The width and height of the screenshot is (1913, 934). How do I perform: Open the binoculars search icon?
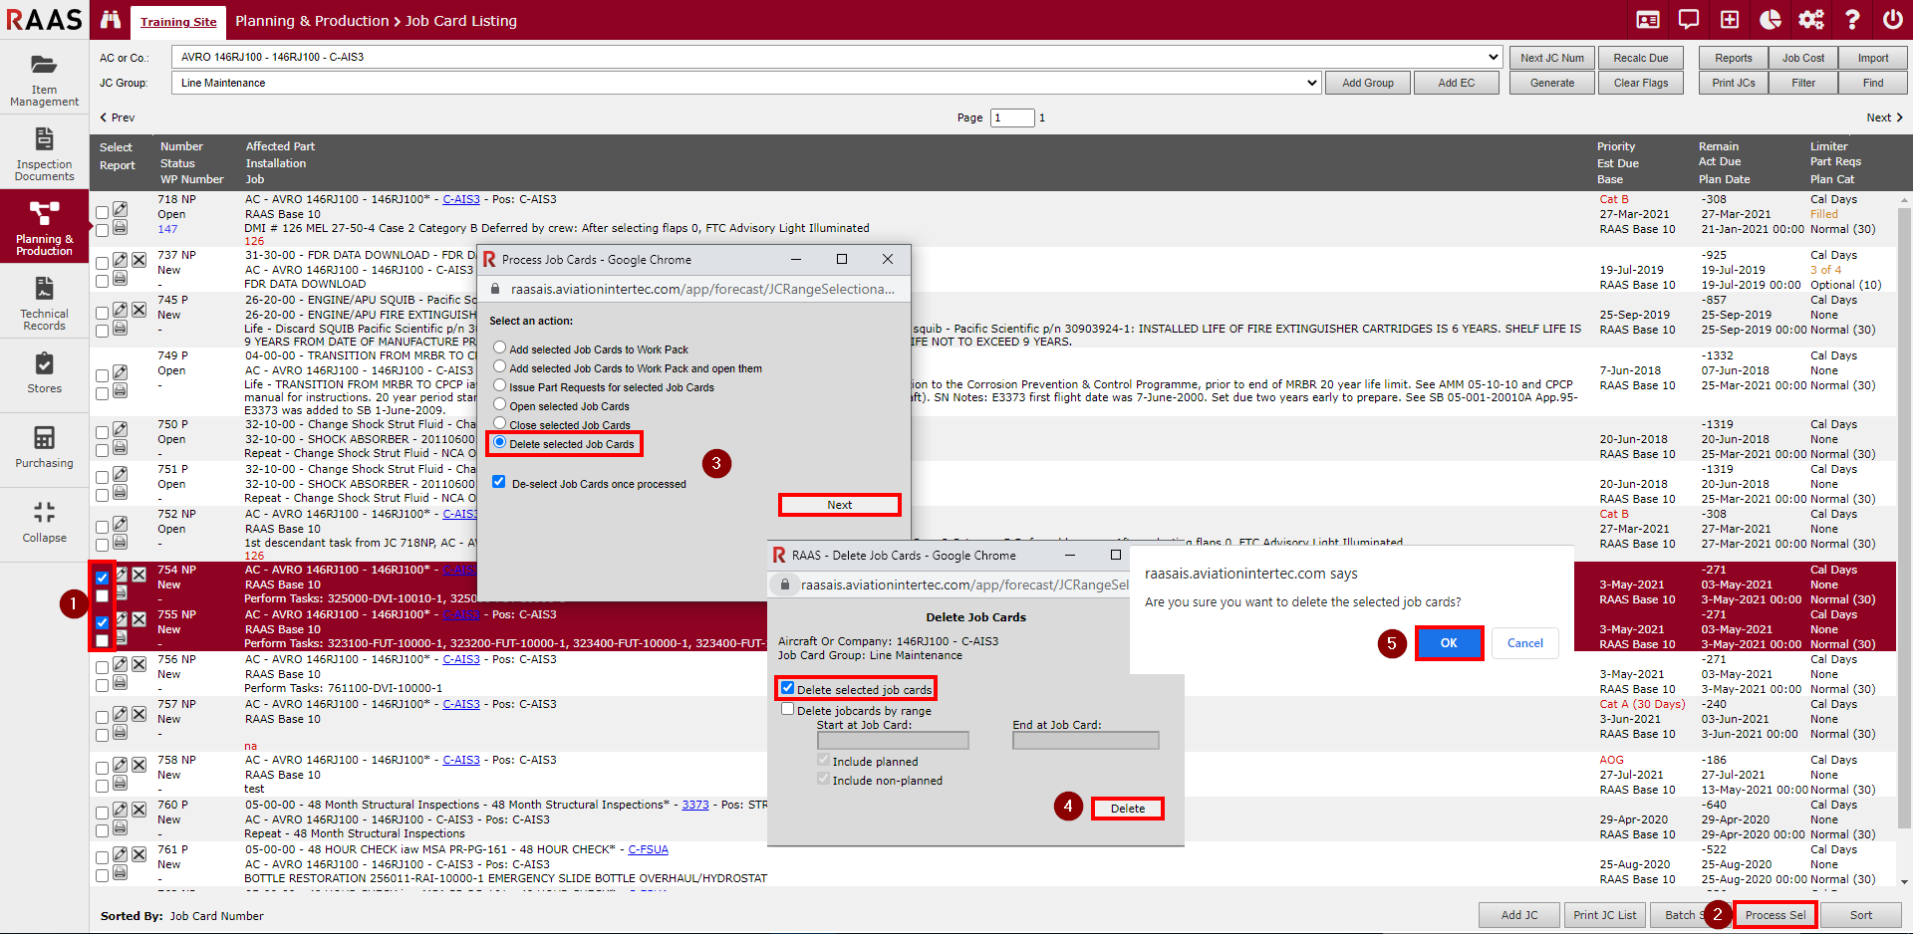click(111, 20)
